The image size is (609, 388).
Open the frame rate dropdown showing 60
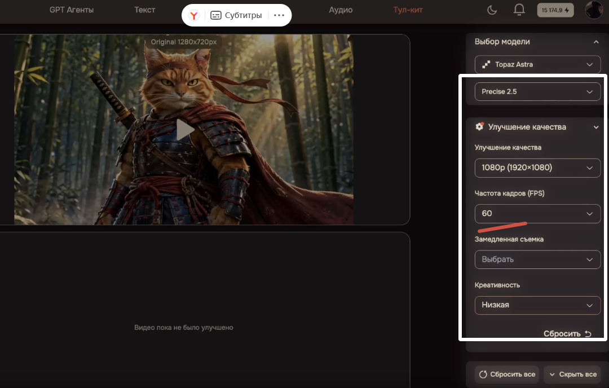tap(537, 214)
